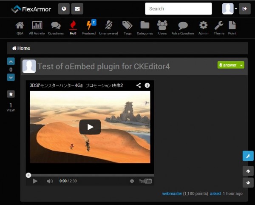Screen dimensions: 255x205
Task: Open the envelope messages icon
Action: [77, 9]
